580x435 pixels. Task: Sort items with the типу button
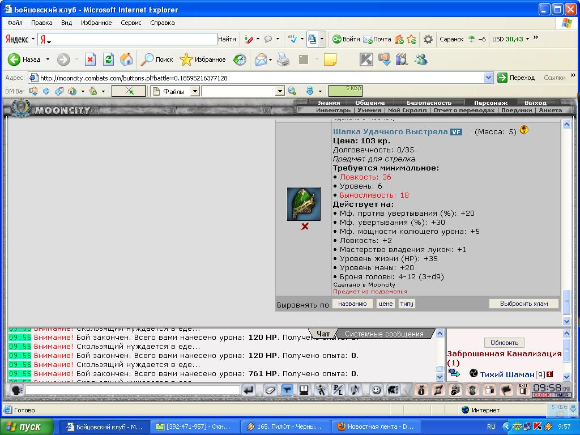[407, 304]
